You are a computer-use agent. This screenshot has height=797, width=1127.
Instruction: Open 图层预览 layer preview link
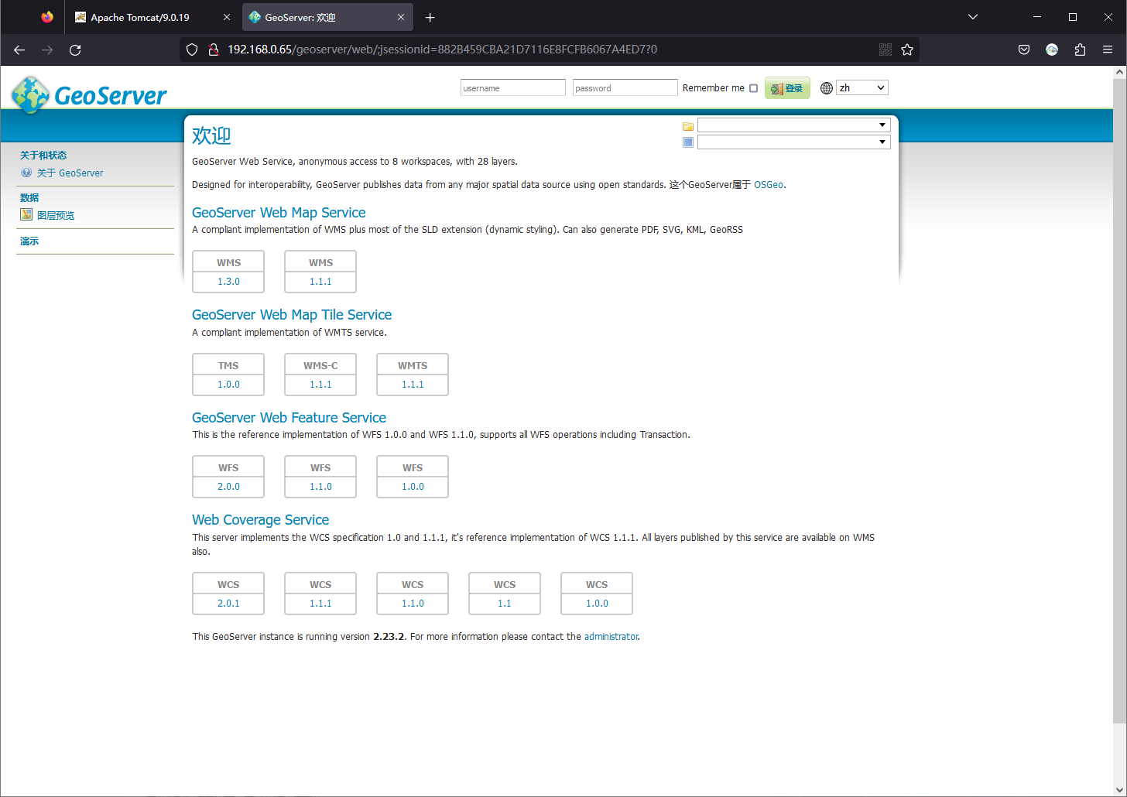[56, 215]
